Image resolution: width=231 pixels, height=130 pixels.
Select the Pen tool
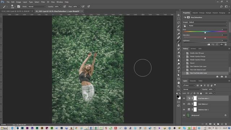[179, 68]
